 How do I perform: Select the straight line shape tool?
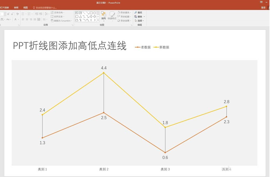pyautogui.click(x=84, y=13)
